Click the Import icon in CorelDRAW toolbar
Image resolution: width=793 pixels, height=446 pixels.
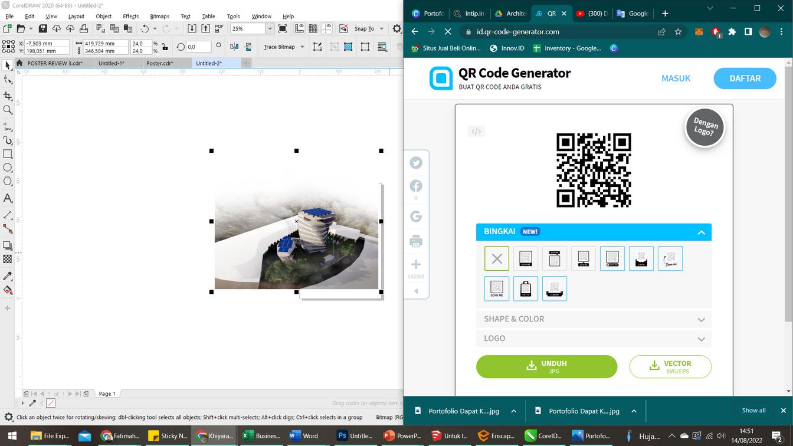coord(192,28)
